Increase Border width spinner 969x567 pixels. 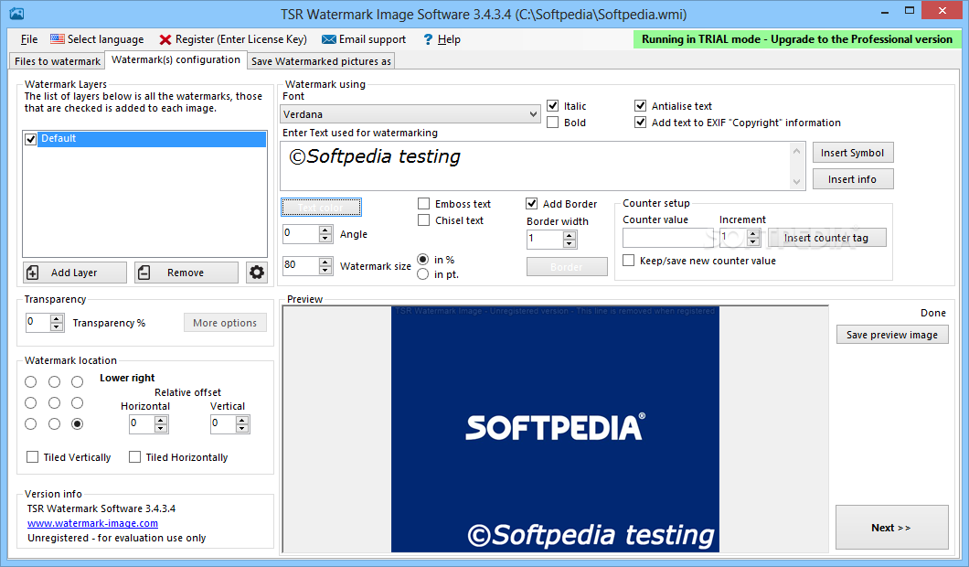point(570,235)
